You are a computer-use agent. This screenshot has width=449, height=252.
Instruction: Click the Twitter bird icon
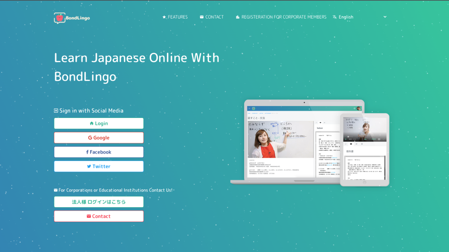tap(89, 167)
